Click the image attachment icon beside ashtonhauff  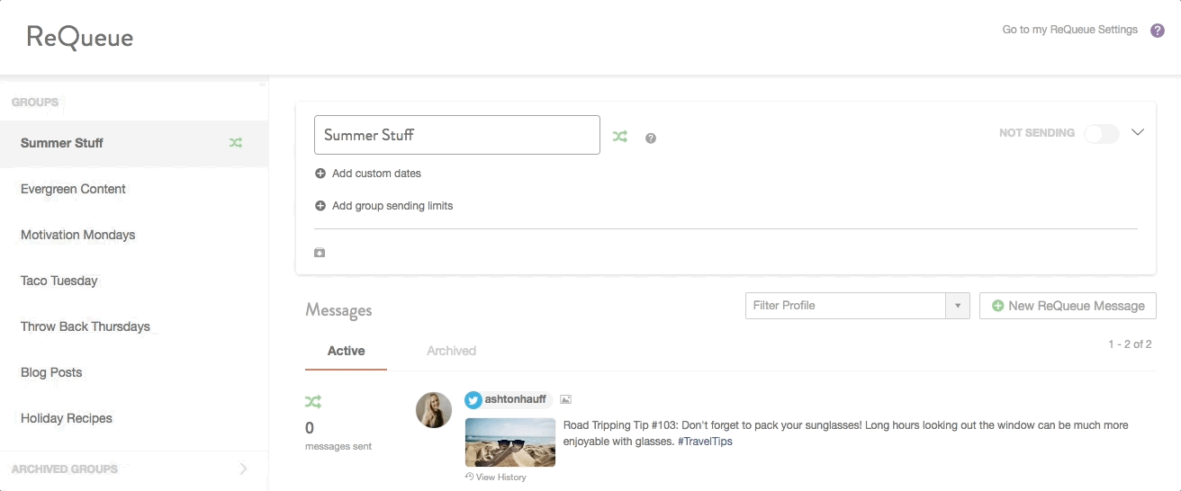(x=565, y=399)
